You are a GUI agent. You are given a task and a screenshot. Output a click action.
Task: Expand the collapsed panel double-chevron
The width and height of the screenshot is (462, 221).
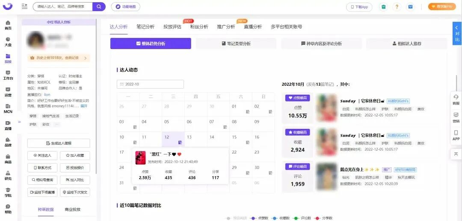19,122
